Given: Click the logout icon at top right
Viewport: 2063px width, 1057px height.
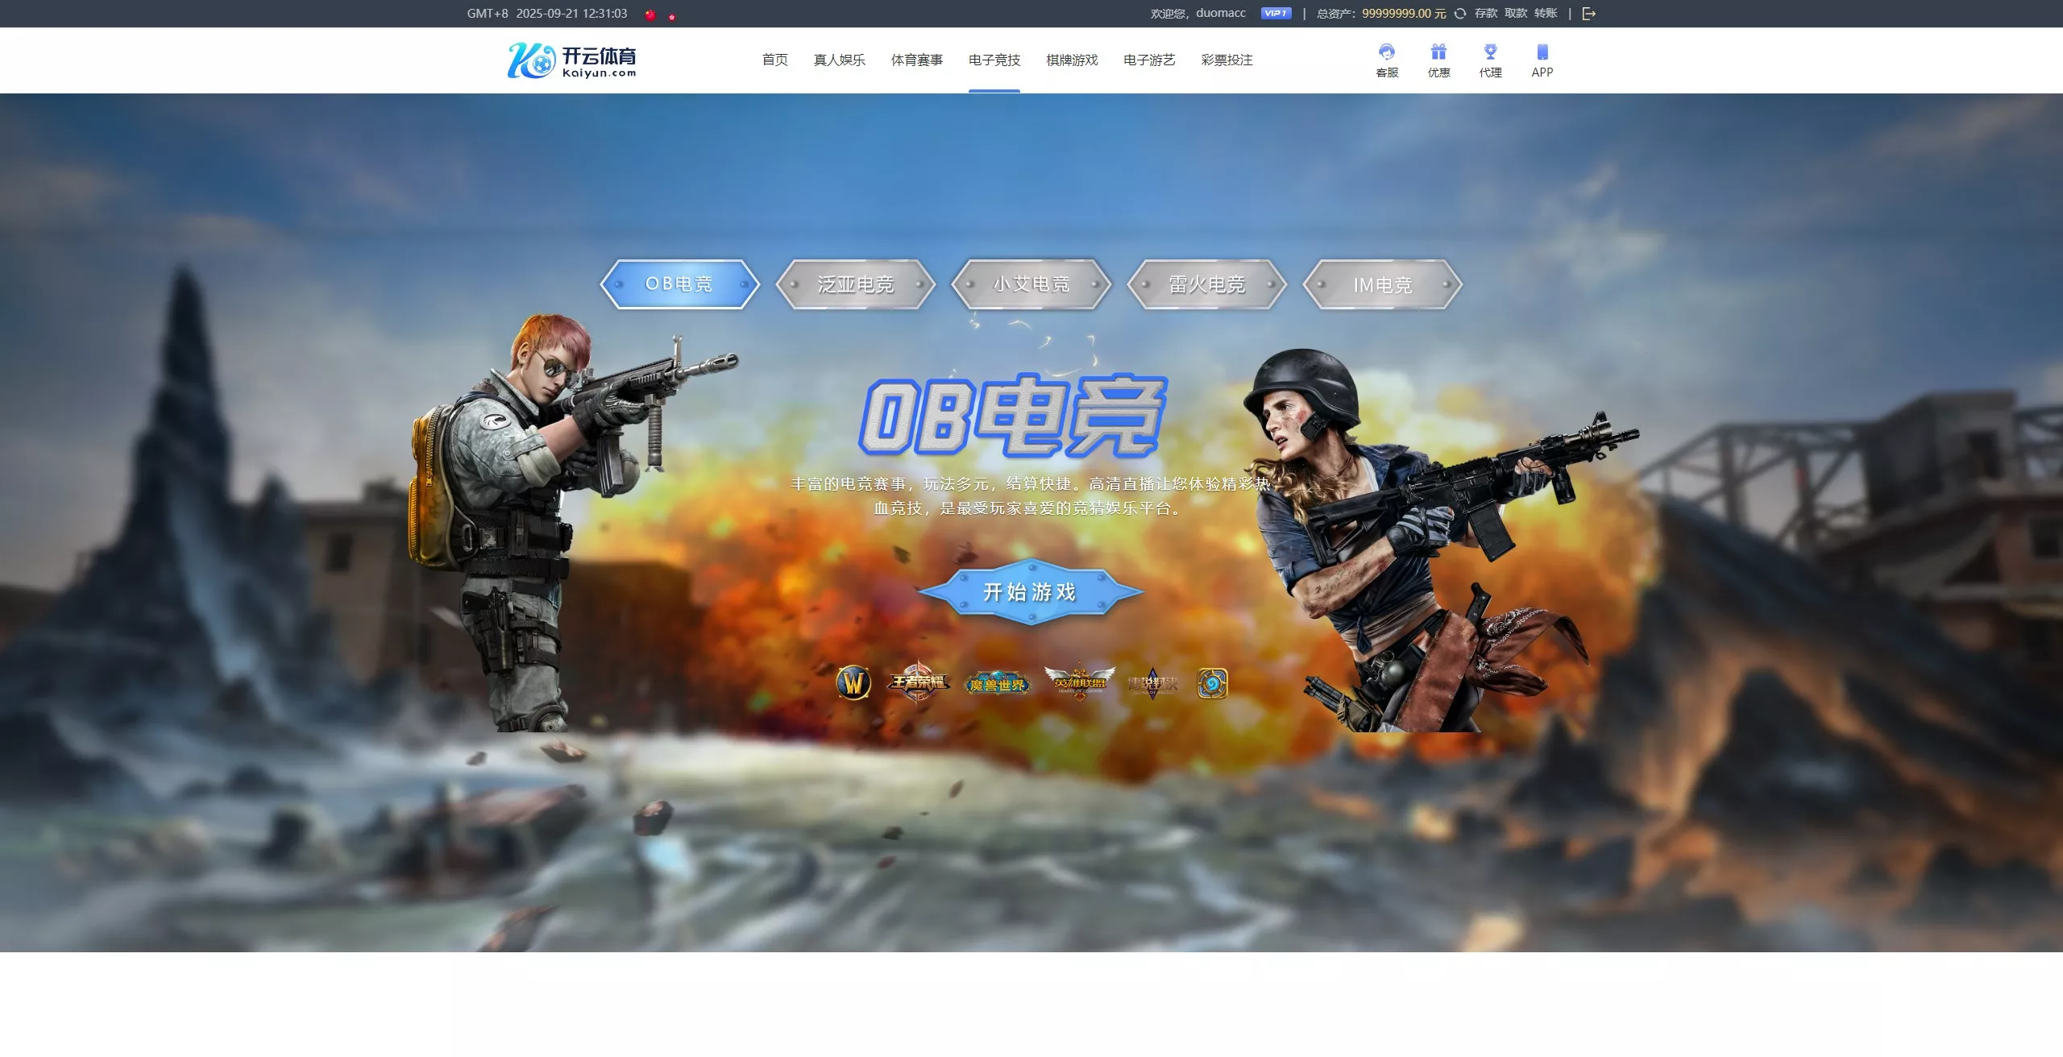Looking at the screenshot, I should coord(1590,13).
